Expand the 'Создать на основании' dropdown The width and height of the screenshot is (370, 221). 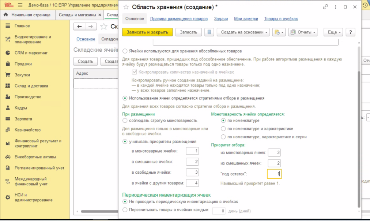pos(243,32)
